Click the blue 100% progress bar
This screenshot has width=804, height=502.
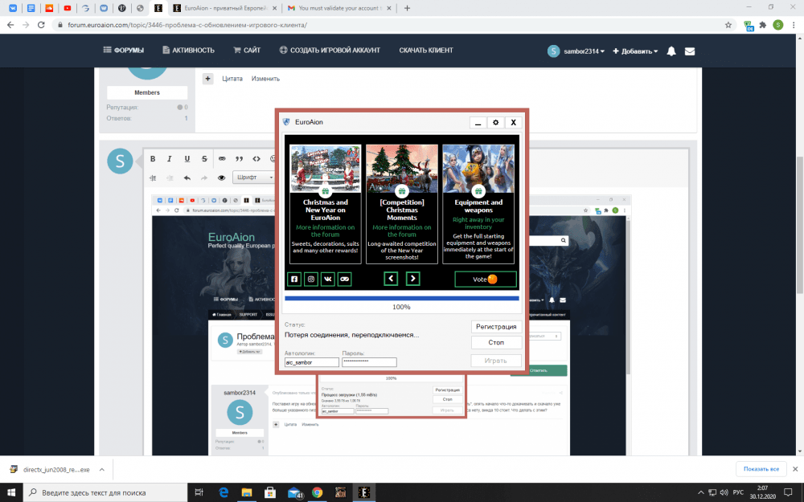pos(401,298)
